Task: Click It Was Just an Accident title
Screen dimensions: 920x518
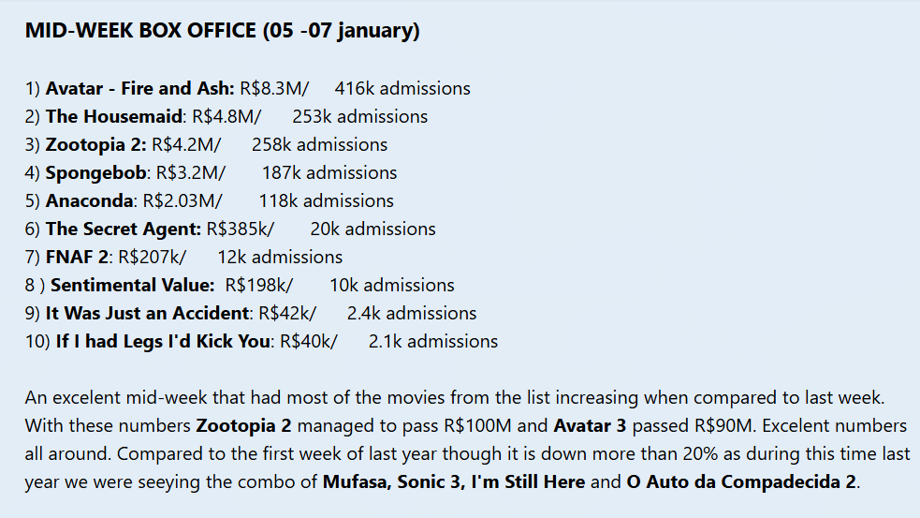Action: 147,314
